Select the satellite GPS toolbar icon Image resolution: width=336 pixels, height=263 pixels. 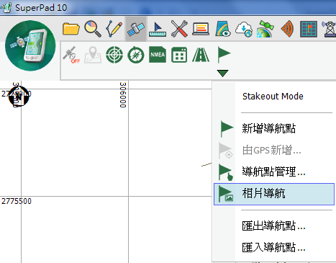click(136, 29)
